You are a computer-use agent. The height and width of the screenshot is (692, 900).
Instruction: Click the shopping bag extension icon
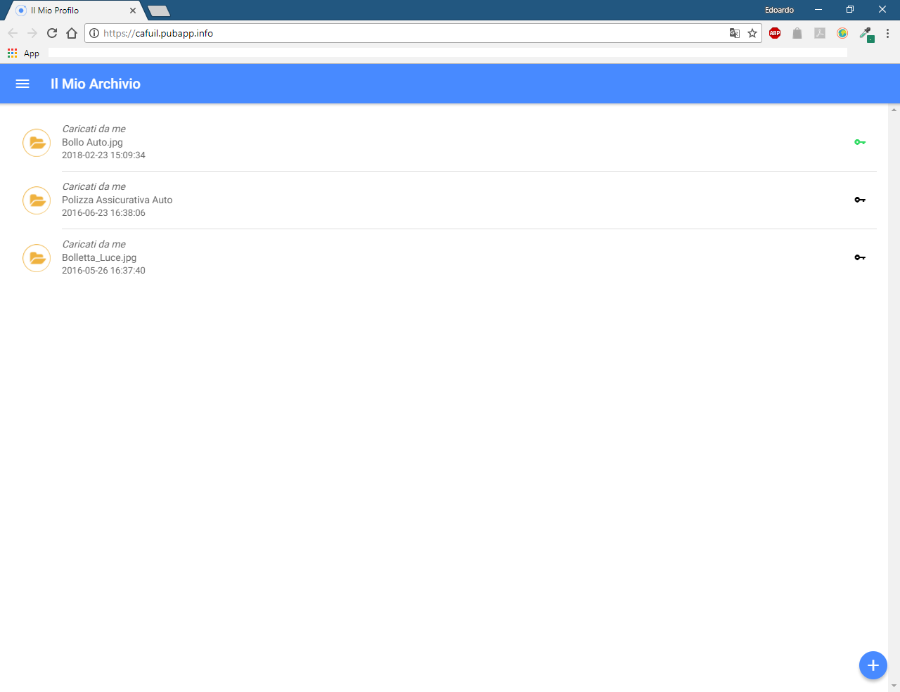point(797,33)
